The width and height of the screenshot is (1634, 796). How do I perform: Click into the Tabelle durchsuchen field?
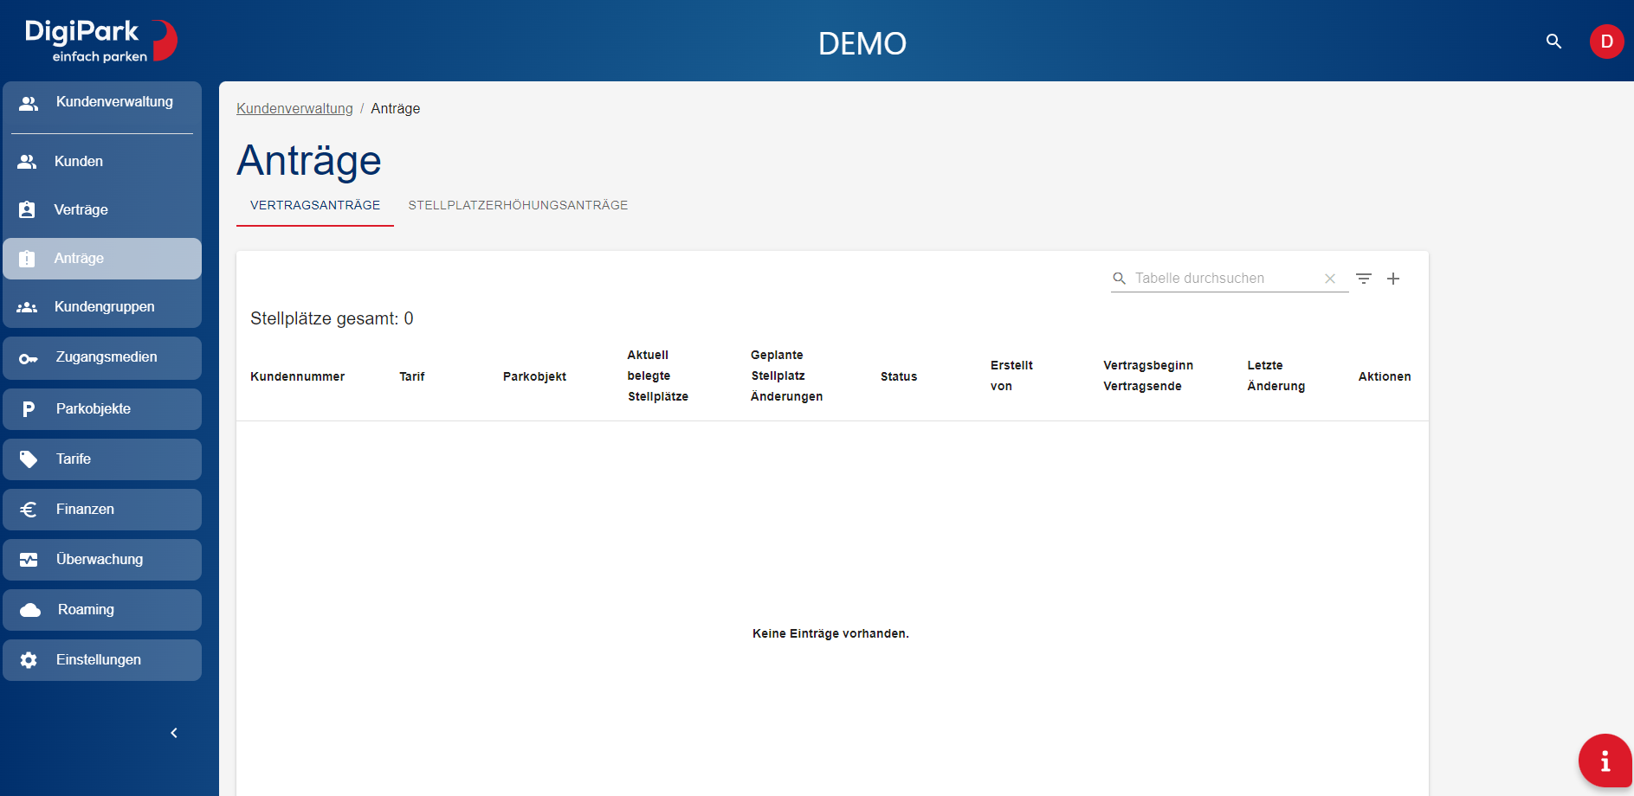tap(1223, 279)
